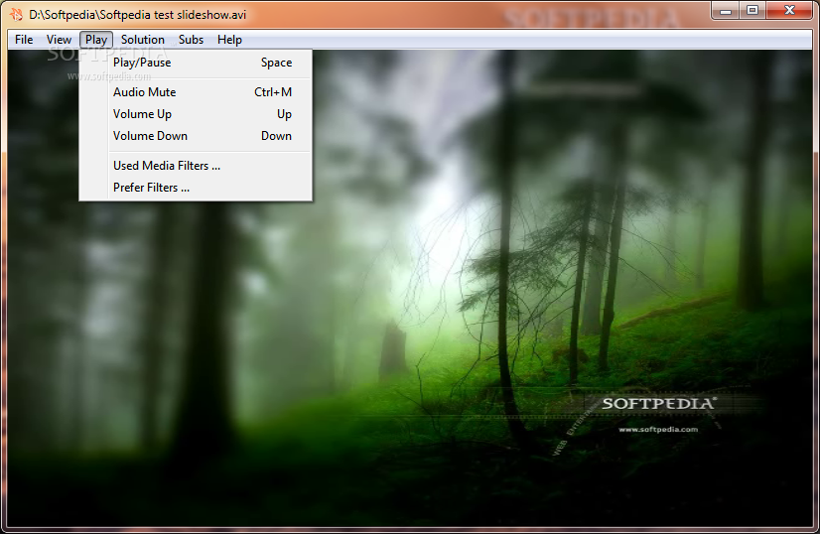Click the application icon in title bar
Image resolution: width=820 pixels, height=534 pixels.
click(x=16, y=15)
